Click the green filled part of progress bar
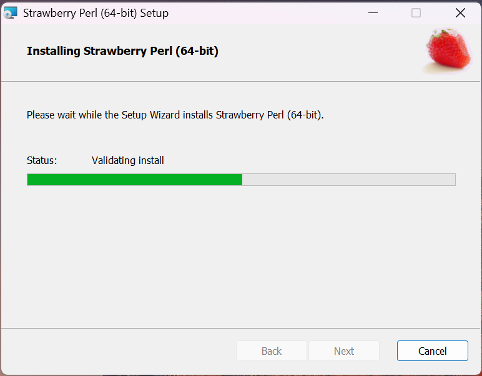Screen dimensions: 482x376 (x=134, y=180)
